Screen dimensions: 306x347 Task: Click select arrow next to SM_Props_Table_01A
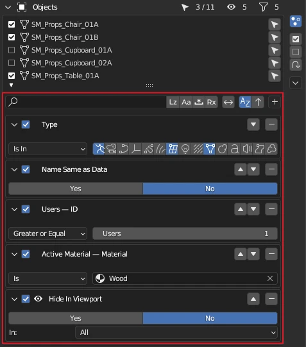click(275, 76)
